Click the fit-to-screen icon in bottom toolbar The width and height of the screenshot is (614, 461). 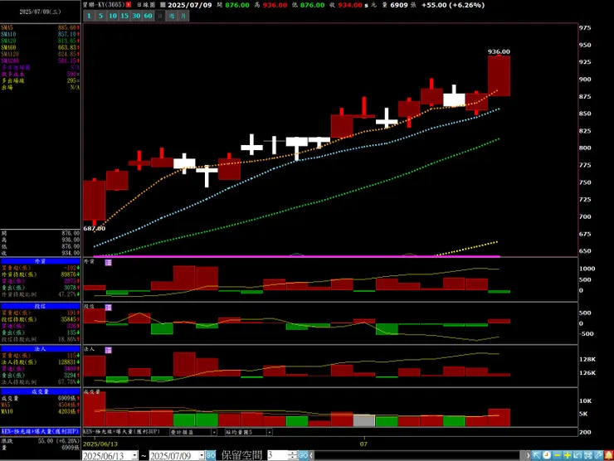587,455
